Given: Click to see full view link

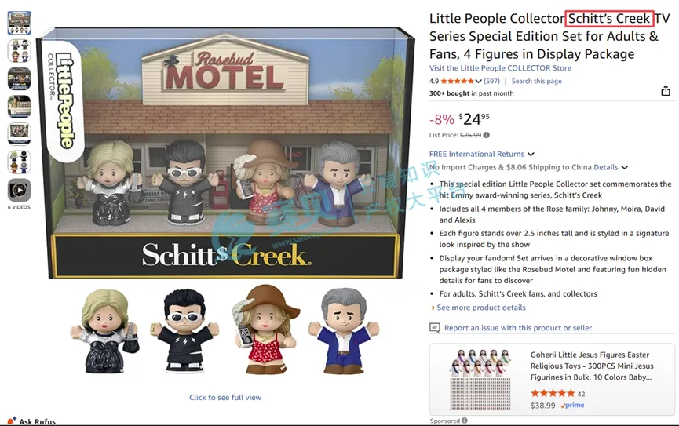Looking at the screenshot, I should [x=225, y=398].
